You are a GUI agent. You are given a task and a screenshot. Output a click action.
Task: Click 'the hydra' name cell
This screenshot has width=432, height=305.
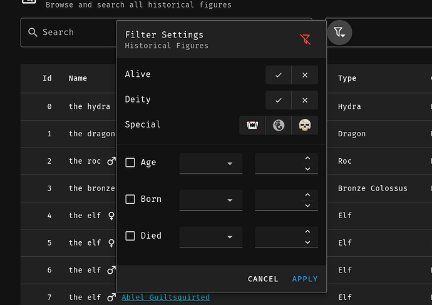coord(90,106)
